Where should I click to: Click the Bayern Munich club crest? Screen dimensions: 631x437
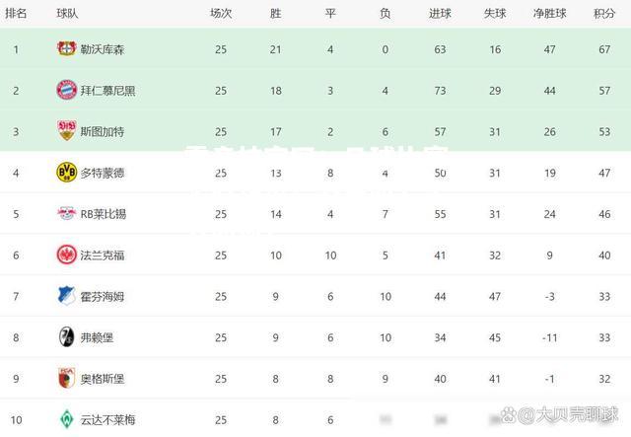(66, 90)
